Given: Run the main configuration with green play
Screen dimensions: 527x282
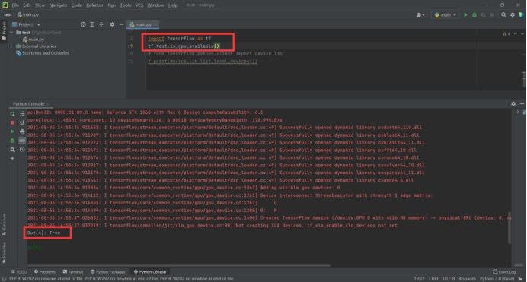Looking at the screenshot, I should (465, 14).
